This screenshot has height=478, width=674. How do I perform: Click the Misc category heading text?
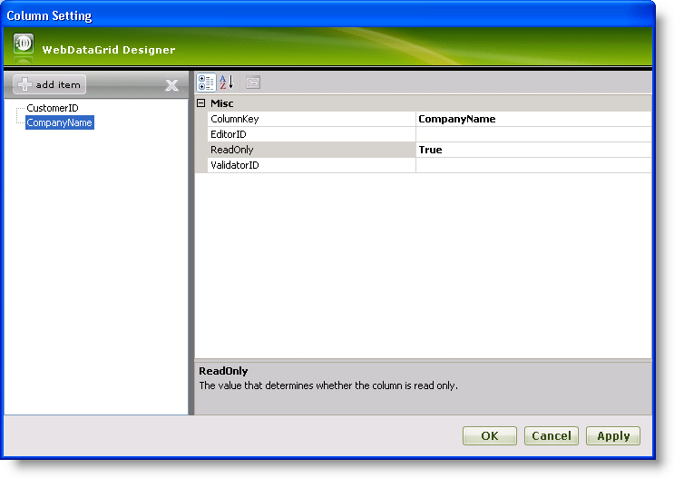coord(222,103)
